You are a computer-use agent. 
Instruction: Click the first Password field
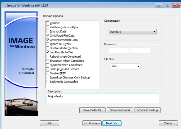[x=119, y=50]
